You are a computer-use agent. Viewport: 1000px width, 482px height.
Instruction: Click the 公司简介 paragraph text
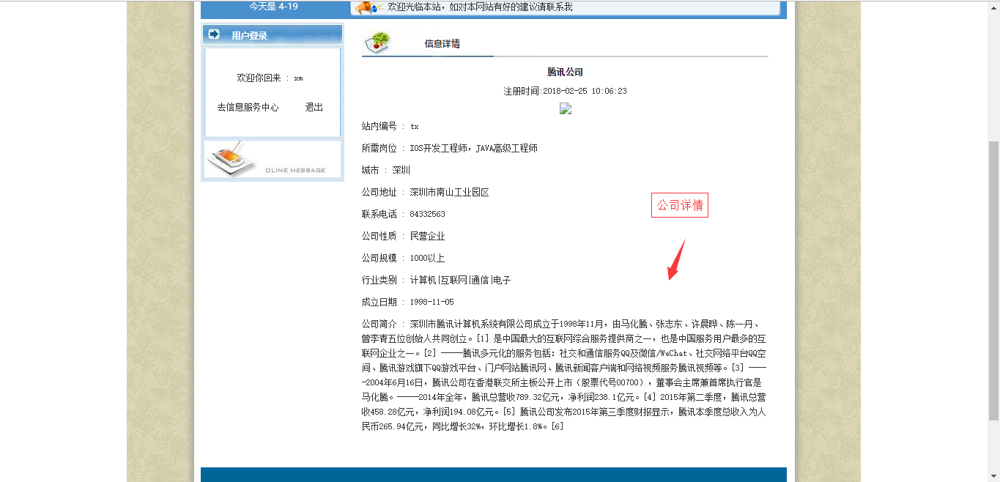[x=564, y=375]
